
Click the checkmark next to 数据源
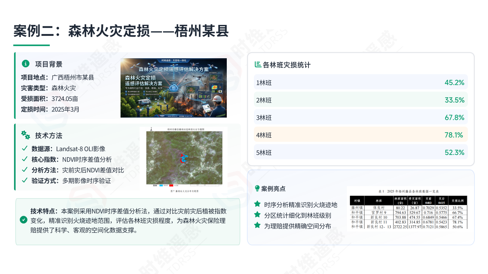pos(25,148)
